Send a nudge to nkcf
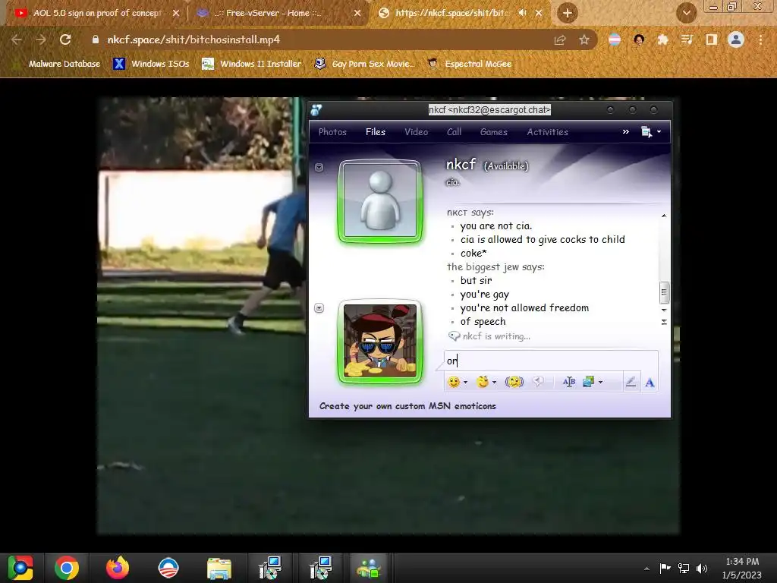The height and width of the screenshot is (583, 777). click(x=514, y=382)
